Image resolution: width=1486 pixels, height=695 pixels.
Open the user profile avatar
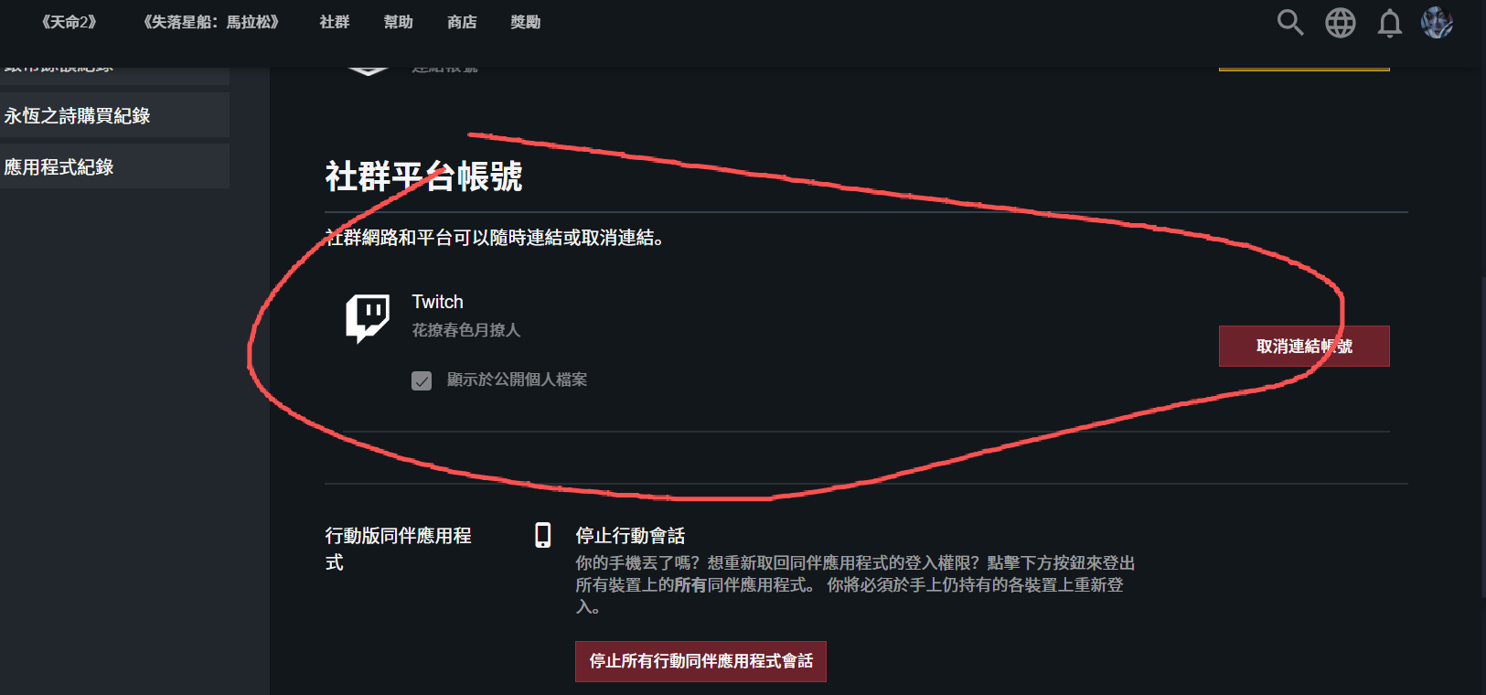point(1437,22)
